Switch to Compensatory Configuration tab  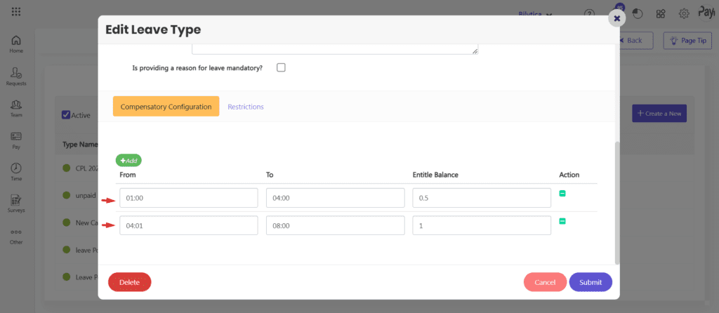click(x=166, y=107)
